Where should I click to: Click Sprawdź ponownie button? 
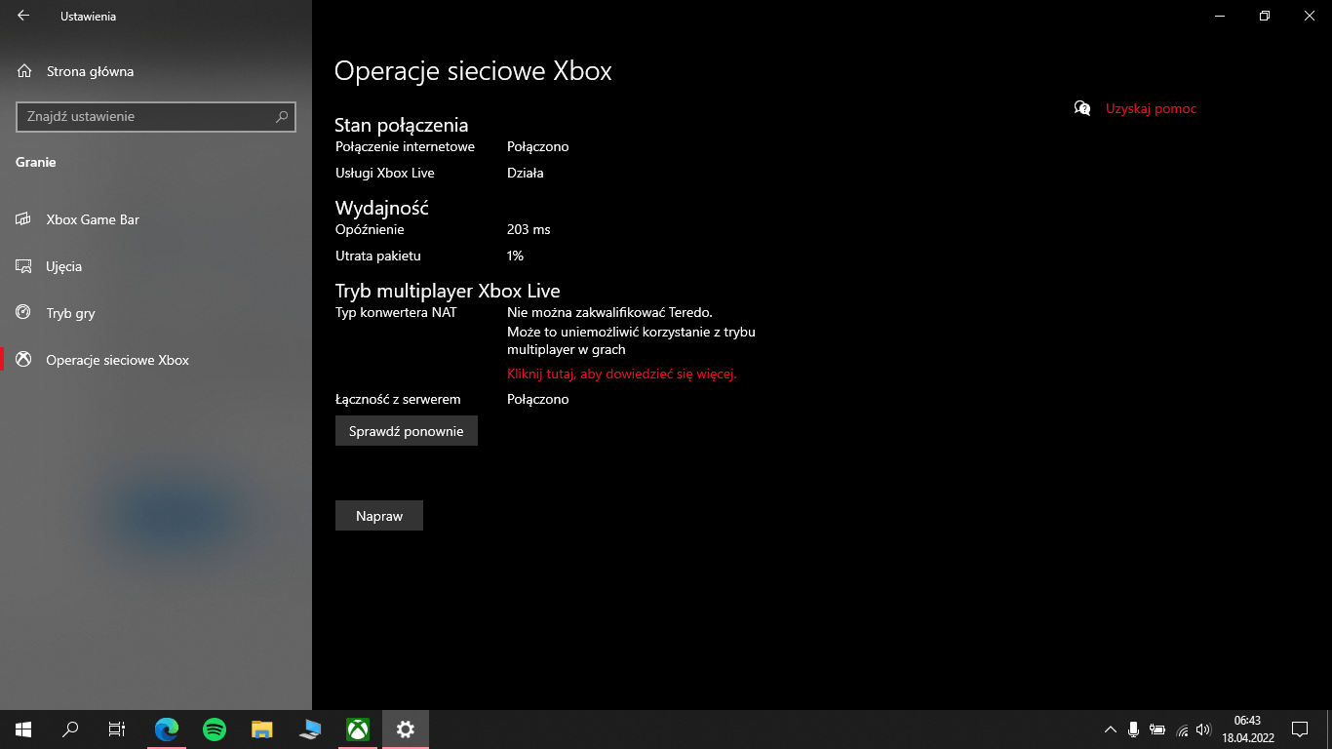[x=407, y=431]
